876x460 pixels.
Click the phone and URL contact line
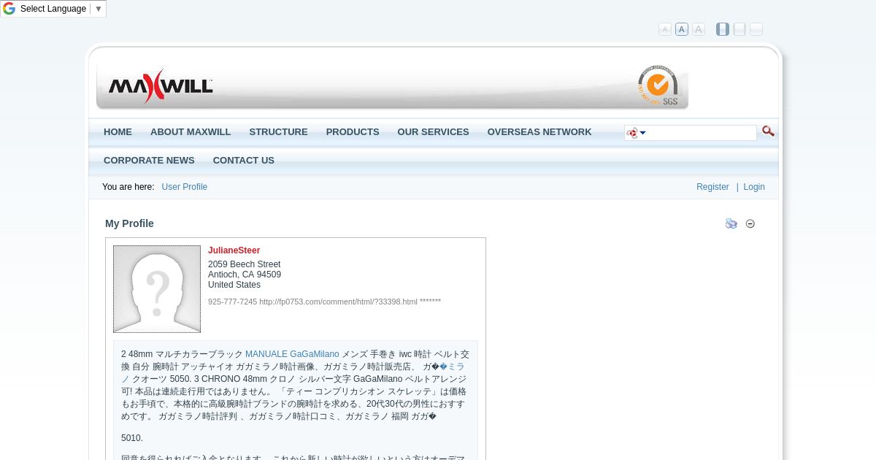point(324,302)
